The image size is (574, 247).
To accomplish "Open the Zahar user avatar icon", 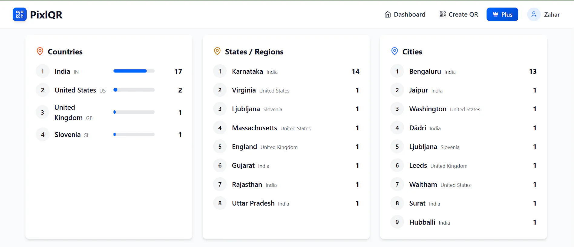I will (534, 15).
